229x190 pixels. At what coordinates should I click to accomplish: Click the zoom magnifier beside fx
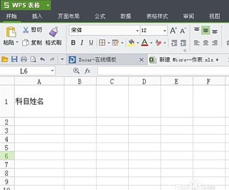(76, 71)
